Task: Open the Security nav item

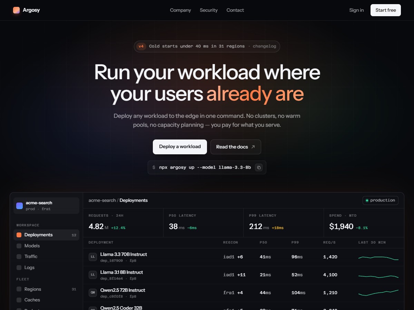Action: point(209,10)
